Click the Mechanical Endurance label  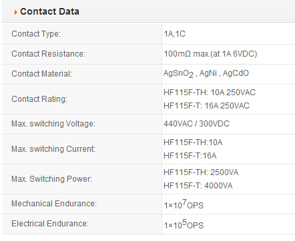[54, 204]
